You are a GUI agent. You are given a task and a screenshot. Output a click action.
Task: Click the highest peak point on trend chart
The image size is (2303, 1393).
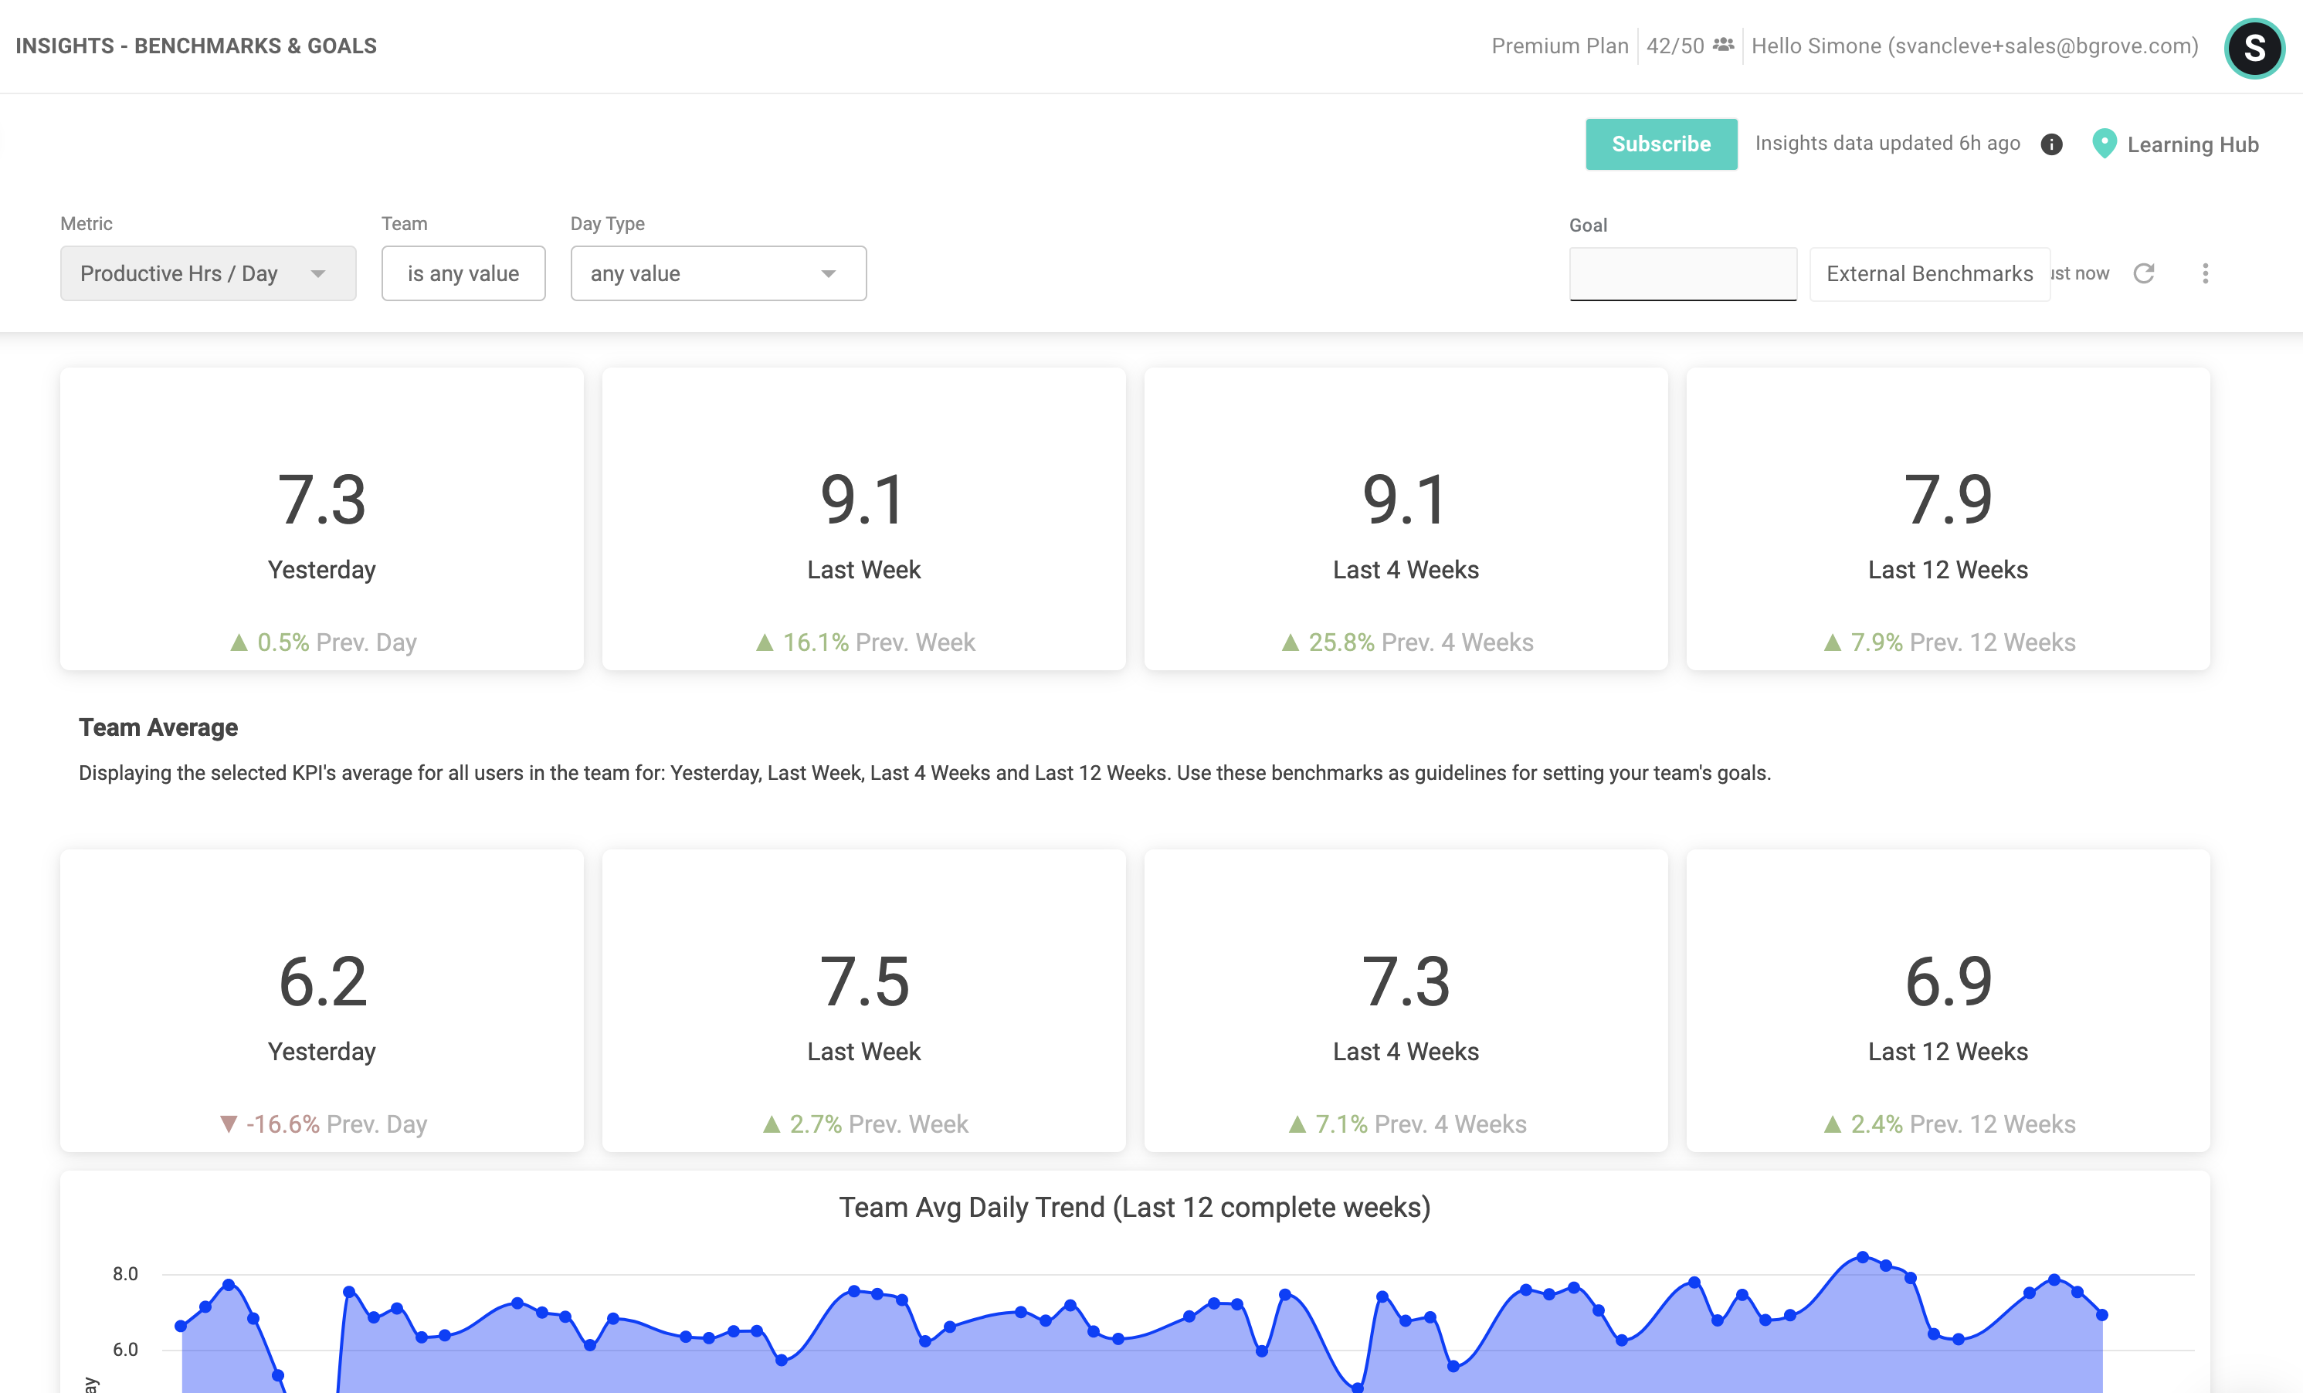pos(1862,1256)
